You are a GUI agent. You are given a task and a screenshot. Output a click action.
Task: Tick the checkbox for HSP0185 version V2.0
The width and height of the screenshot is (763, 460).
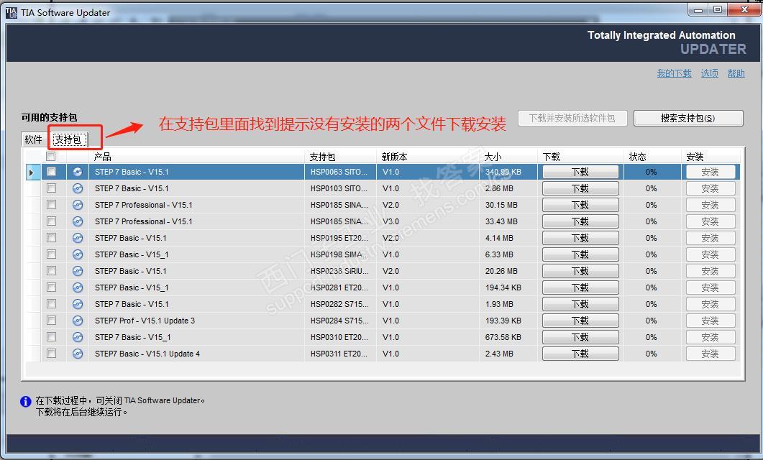tap(51, 204)
